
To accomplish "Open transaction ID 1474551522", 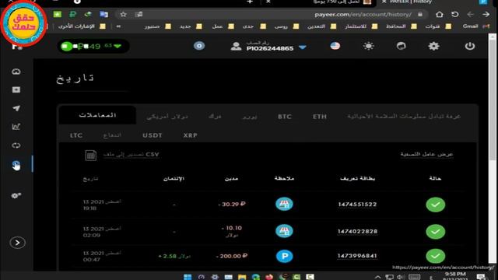I will [x=357, y=205].
